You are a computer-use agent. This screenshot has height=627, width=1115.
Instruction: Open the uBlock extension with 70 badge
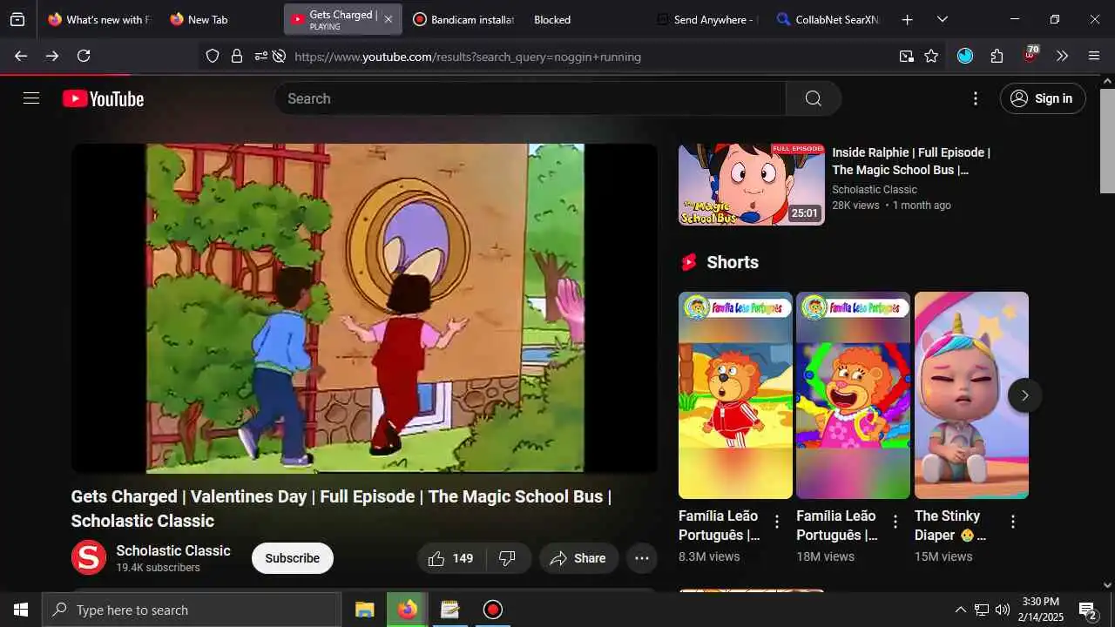[x=1031, y=55]
